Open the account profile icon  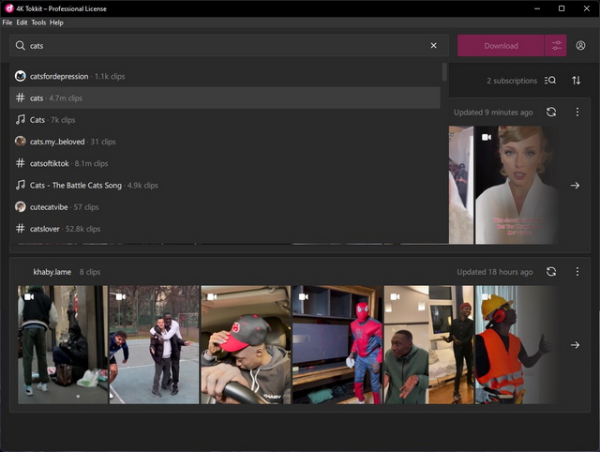tap(580, 46)
